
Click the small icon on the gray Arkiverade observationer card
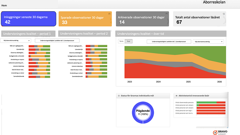point(167,14)
